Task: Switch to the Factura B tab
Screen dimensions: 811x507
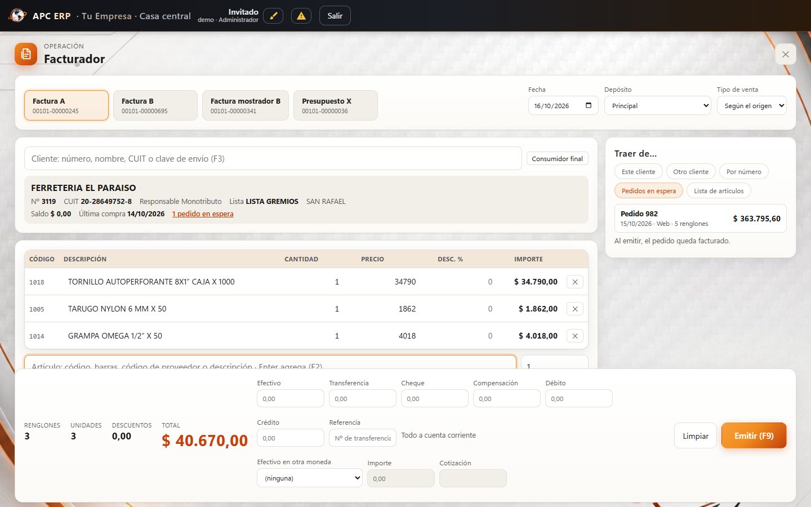Action: [x=155, y=105]
